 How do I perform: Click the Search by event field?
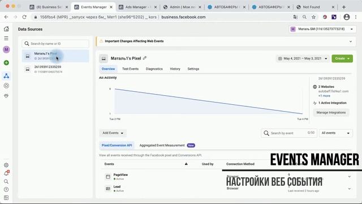(x=289, y=133)
